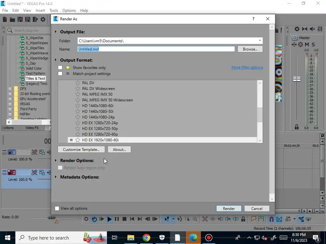The width and height of the screenshot is (326, 244).
Task: Click the Mute M button on Master bus
Action: (307, 44)
